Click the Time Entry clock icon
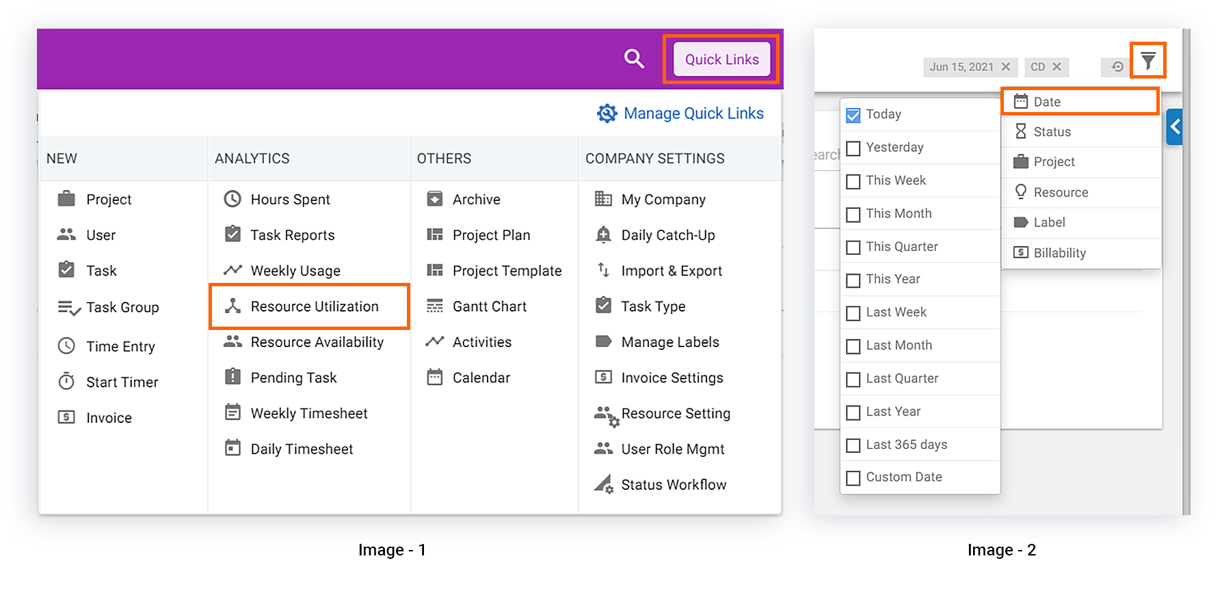Image resolution: width=1222 pixels, height=591 pixels. tap(66, 346)
